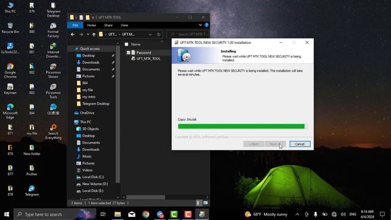Screen dimensions: 391x220
Task: Open my file archive on desktop
Action: pos(32,130)
